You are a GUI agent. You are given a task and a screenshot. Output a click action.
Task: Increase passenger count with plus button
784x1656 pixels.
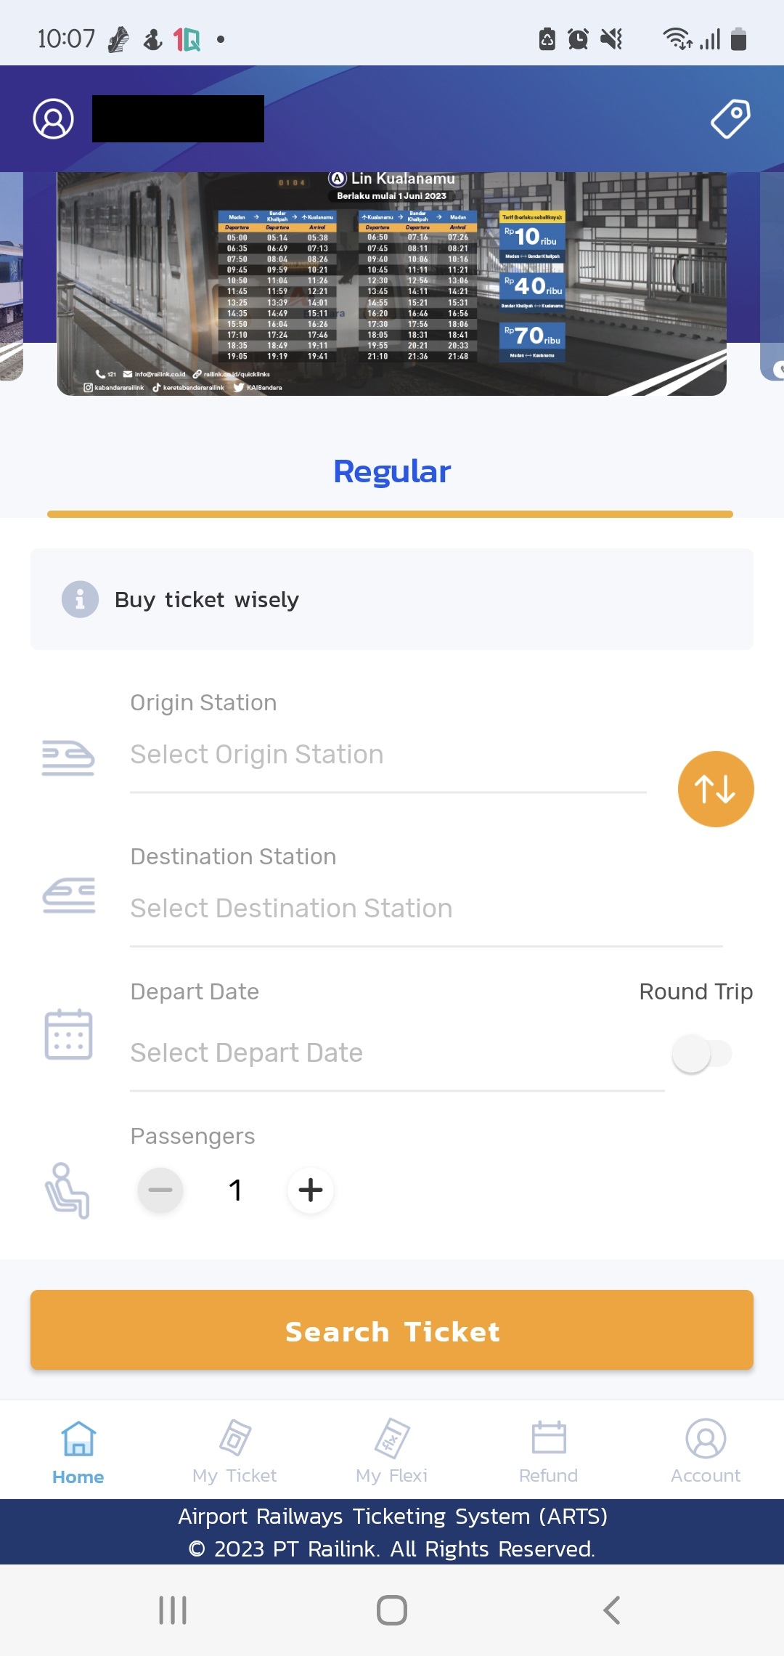pyautogui.click(x=311, y=1190)
